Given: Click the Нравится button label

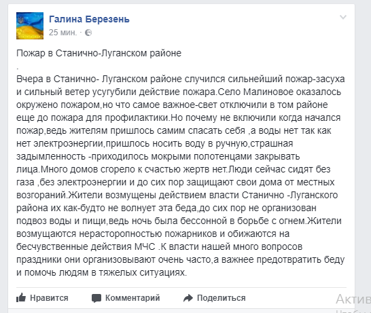Looking at the screenshot, I should pyautogui.click(x=49, y=298).
